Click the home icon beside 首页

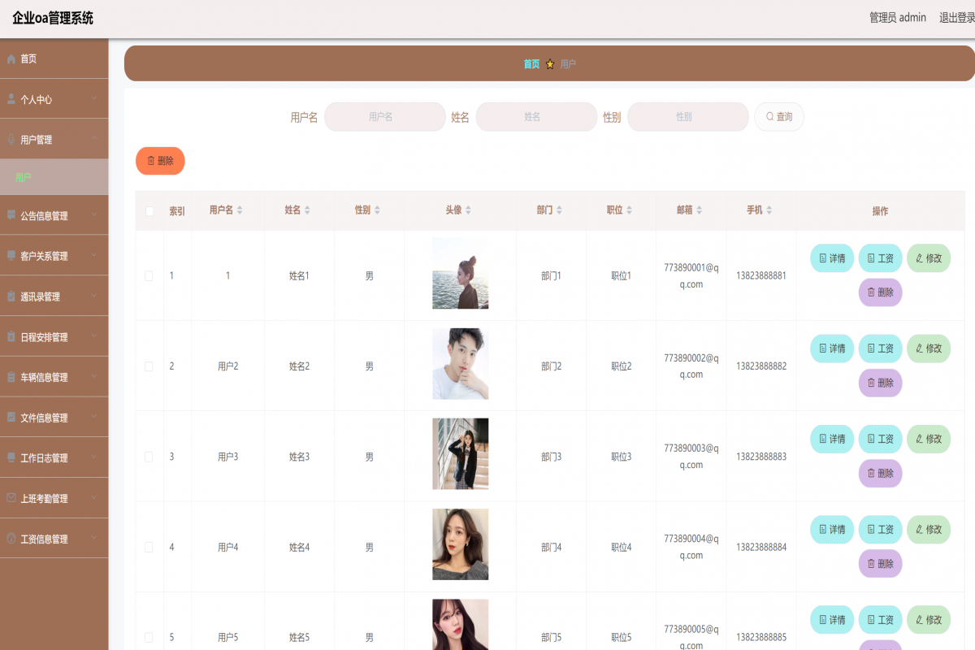click(11, 58)
